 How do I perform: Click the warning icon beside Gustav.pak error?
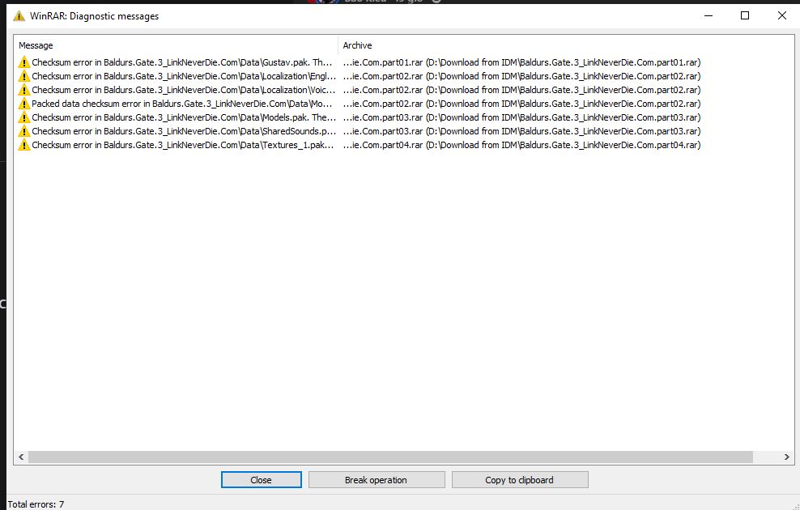click(23, 62)
